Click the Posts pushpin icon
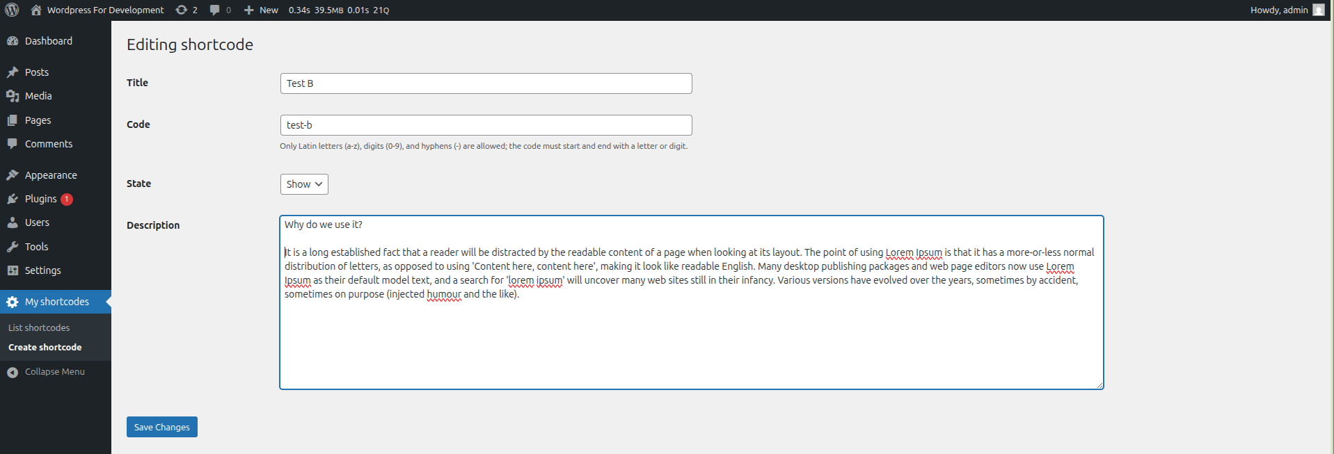The height and width of the screenshot is (454, 1334). tap(13, 72)
